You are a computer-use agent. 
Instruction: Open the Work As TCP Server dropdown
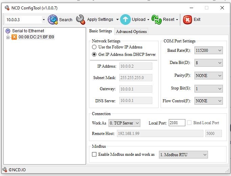(x=124, y=123)
